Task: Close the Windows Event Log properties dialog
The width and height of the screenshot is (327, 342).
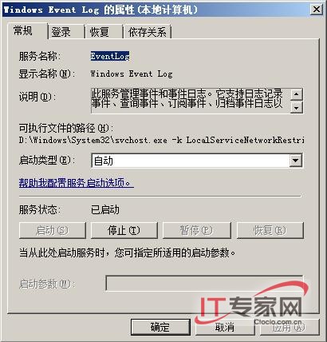Action: 317,10
